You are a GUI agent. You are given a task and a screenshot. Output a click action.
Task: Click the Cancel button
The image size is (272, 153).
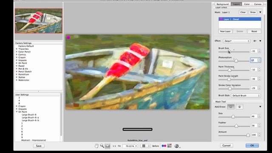227,145
